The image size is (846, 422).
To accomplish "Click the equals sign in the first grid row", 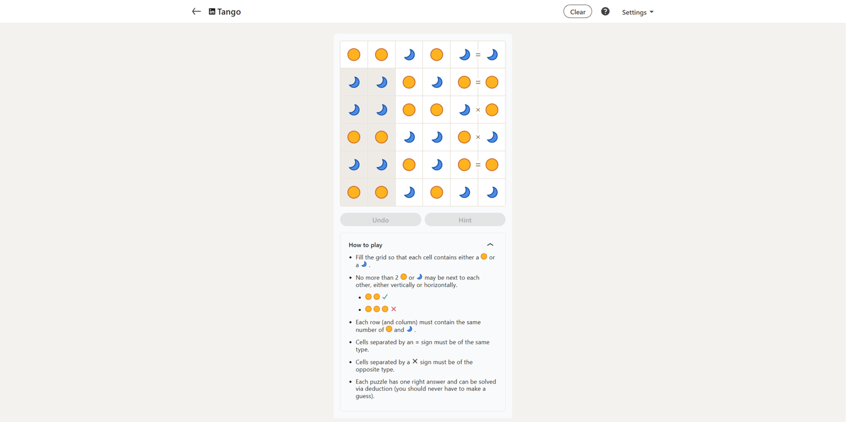I will [x=478, y=54].
